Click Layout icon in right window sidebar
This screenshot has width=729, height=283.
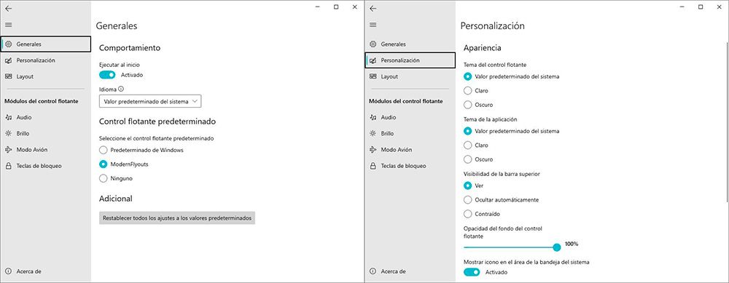[x=373, y=76]
